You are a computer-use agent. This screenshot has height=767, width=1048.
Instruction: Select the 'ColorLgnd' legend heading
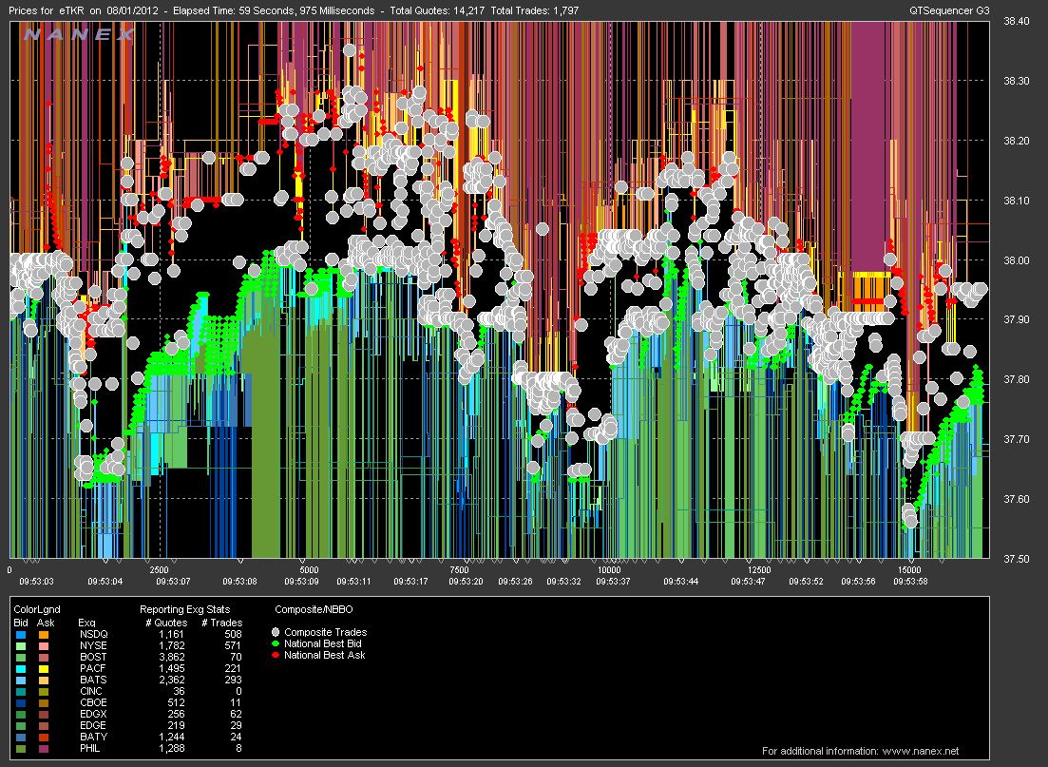coord(37,609)
